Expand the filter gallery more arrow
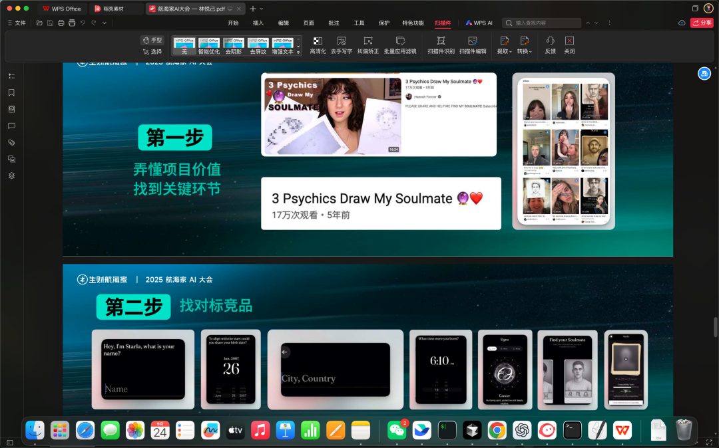 tap(298, 53)
